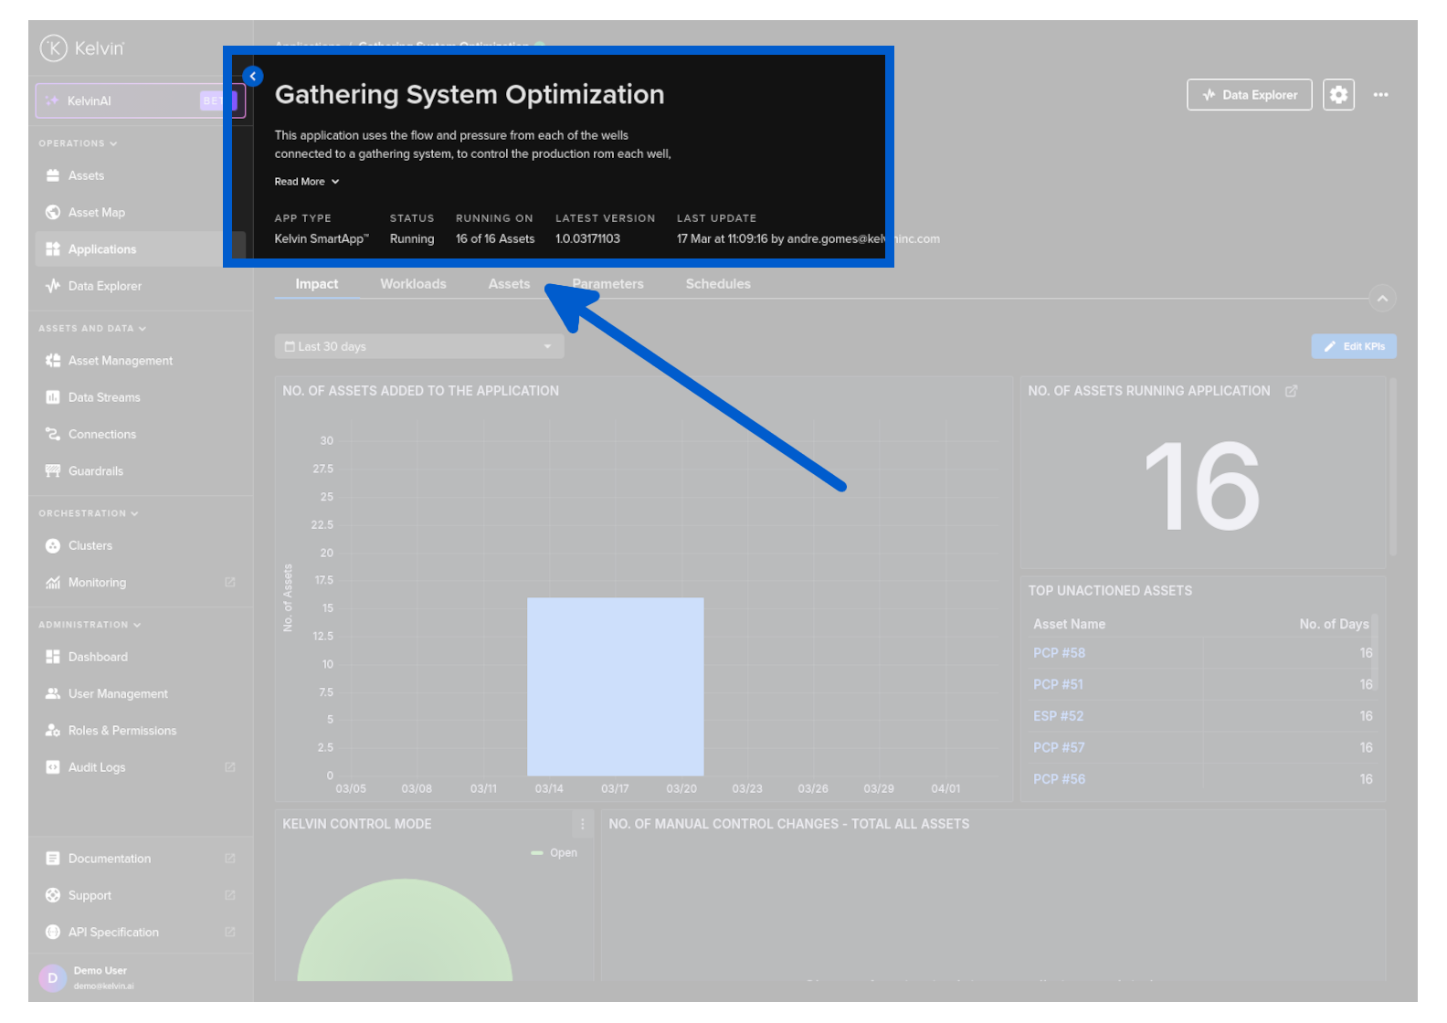The width and height of the screenshot is (1447, 1023).
Task: Open the Last 30 days date dropdown
Action: 418,347
